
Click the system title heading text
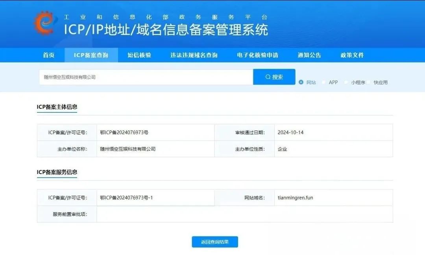[x=166, y=30]
